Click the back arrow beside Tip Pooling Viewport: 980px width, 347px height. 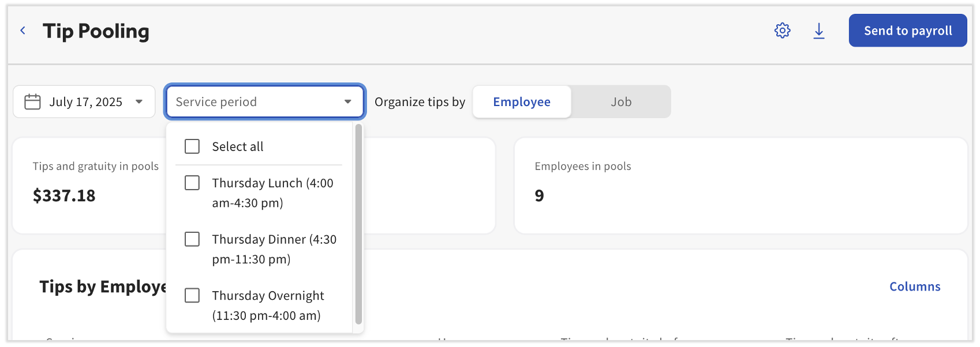pos(23,31)
